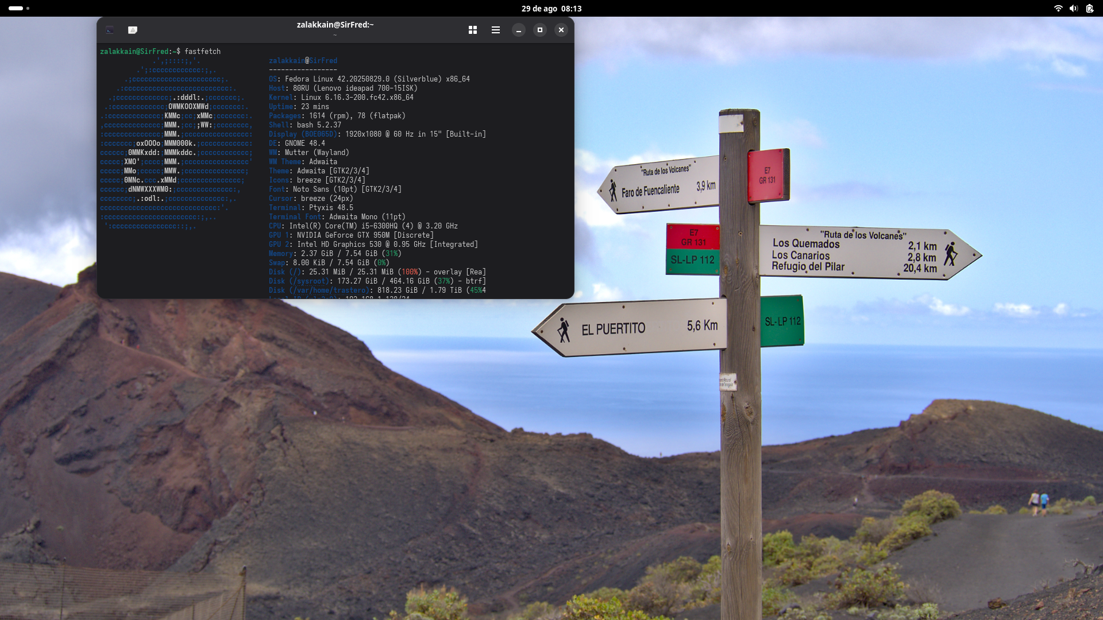
Task: Open the calendar from the 29 de ago clock
Action: tap(551, 8)
